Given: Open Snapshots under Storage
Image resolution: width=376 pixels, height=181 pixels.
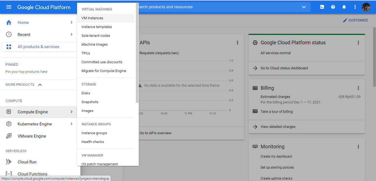Looking at the screenshot, I should click(106, 102).
